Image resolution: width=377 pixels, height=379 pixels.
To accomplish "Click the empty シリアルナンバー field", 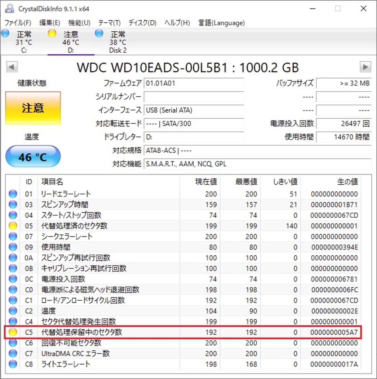I will tap(194, 97).
